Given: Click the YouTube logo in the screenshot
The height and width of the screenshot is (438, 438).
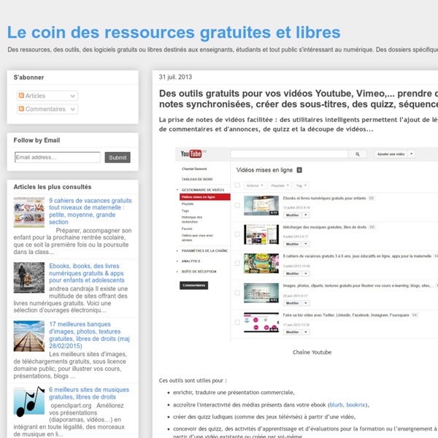Looking at the screenshot, I should tap(191, 153).
